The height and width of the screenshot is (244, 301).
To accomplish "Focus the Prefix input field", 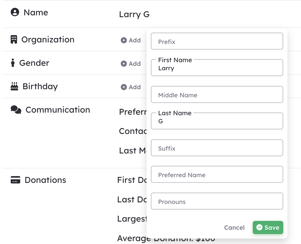I will pyautogui.click(x=217, y=41).
